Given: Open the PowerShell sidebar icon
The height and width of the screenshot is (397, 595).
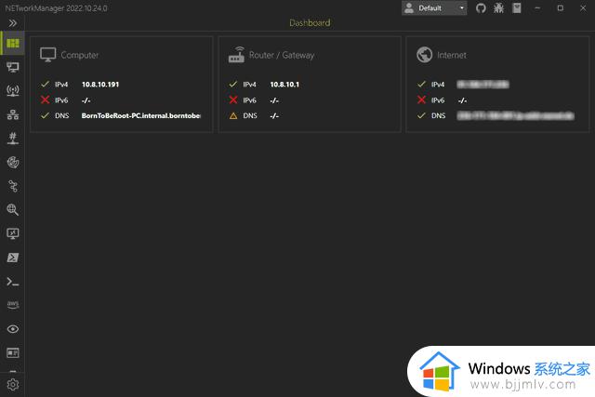Looking at the screenshot, I should point(12,258).
